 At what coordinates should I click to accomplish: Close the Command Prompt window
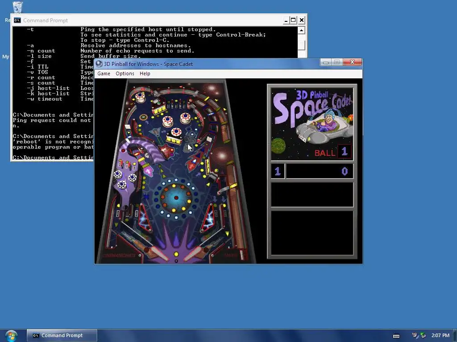[302, 20]
